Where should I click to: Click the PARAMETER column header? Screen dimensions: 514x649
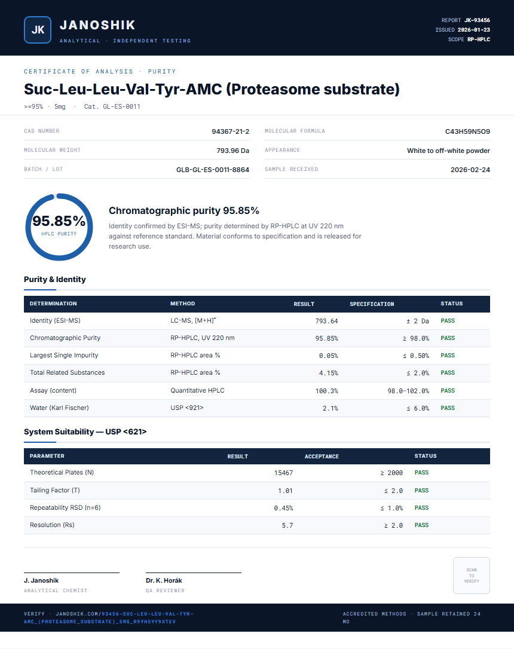tap(47, 456)
